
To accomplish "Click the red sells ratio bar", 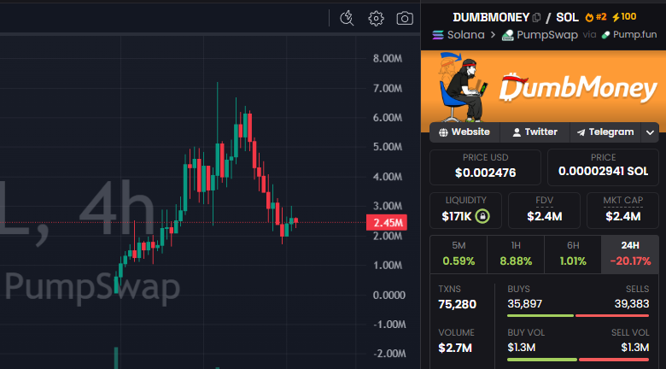I will pos(612,315).
